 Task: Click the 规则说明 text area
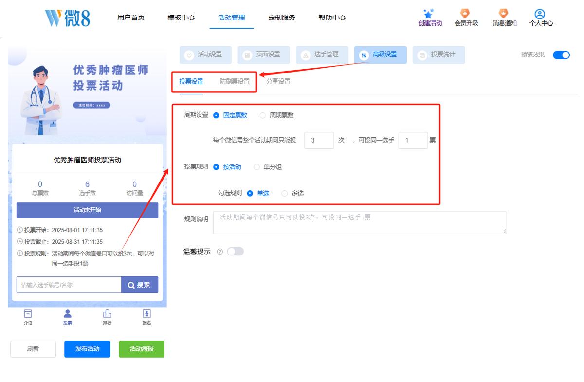pos(360,222)
